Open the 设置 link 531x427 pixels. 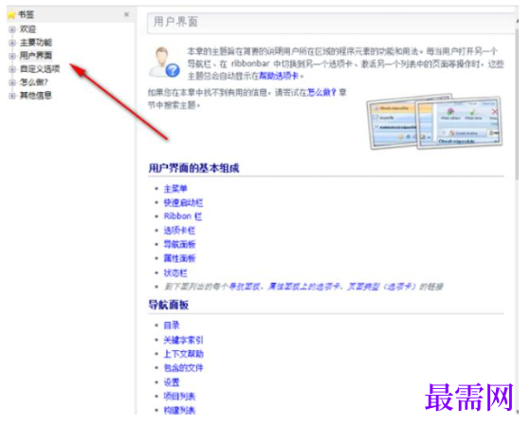172,382
